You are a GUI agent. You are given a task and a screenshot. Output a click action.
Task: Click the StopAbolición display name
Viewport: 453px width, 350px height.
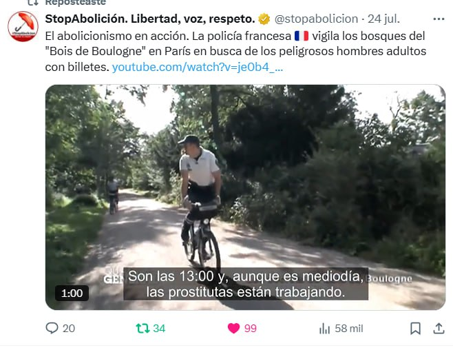[x=150, y=19]
